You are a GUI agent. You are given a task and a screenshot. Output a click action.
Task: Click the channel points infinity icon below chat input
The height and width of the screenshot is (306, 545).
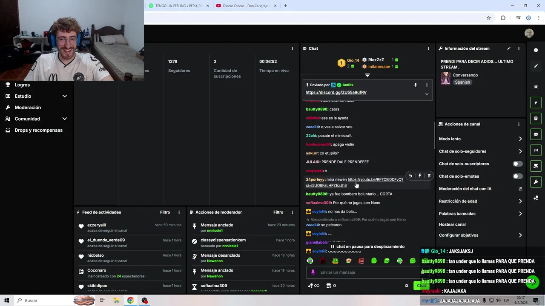click(314, 286)
